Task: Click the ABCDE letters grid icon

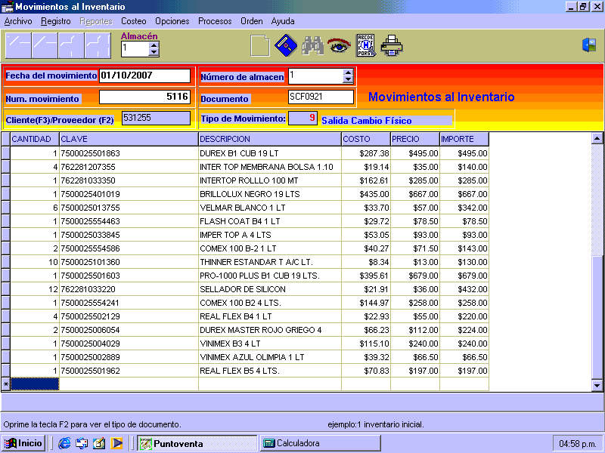Action: click(x=366, y=46)
